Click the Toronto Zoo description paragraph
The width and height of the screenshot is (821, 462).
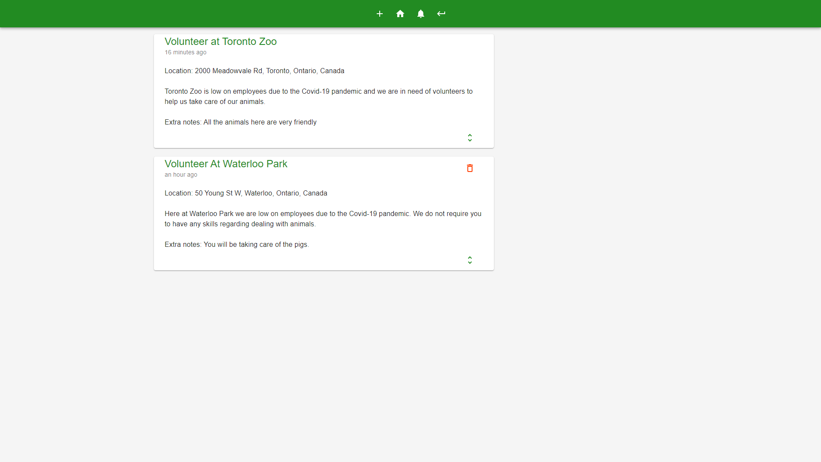click(x=318, y=96)
